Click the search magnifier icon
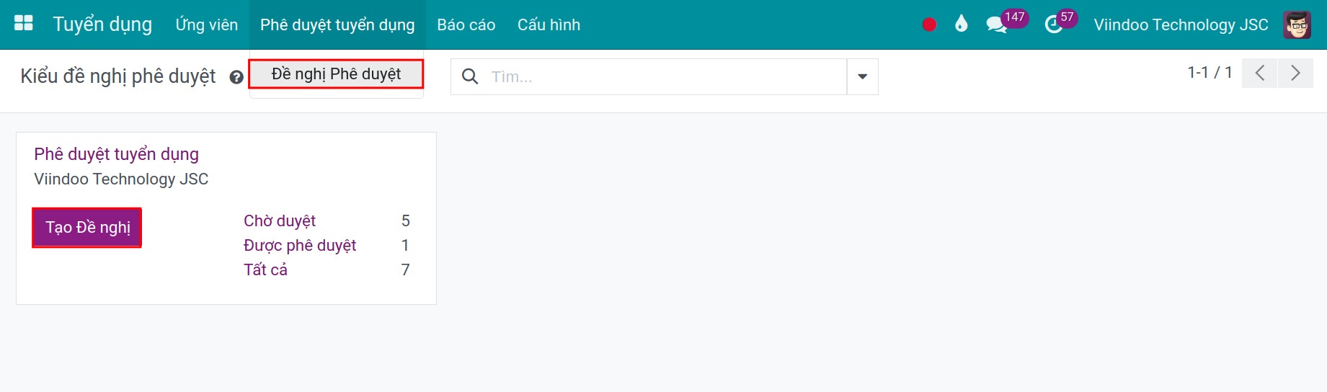This screenshot has width=1327, height=392. tap(470, 76)
